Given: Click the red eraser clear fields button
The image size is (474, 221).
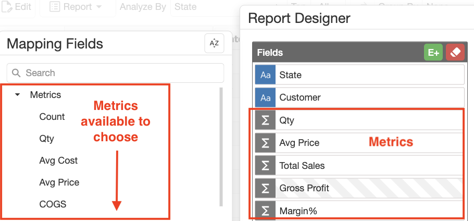Looking at the screenshot, I should [x=455, y=53].
